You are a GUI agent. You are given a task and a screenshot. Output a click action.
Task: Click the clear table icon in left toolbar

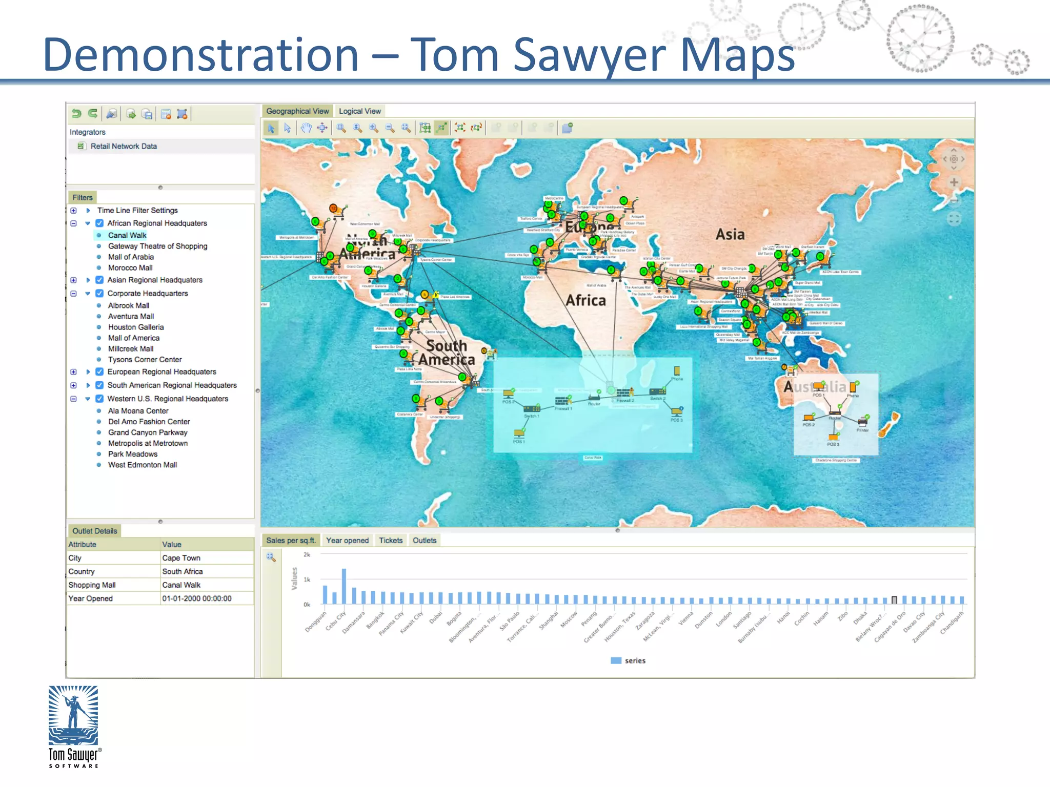(x=166, y=114)
